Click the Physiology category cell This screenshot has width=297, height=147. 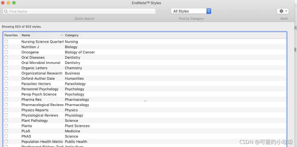click(74, 115)
